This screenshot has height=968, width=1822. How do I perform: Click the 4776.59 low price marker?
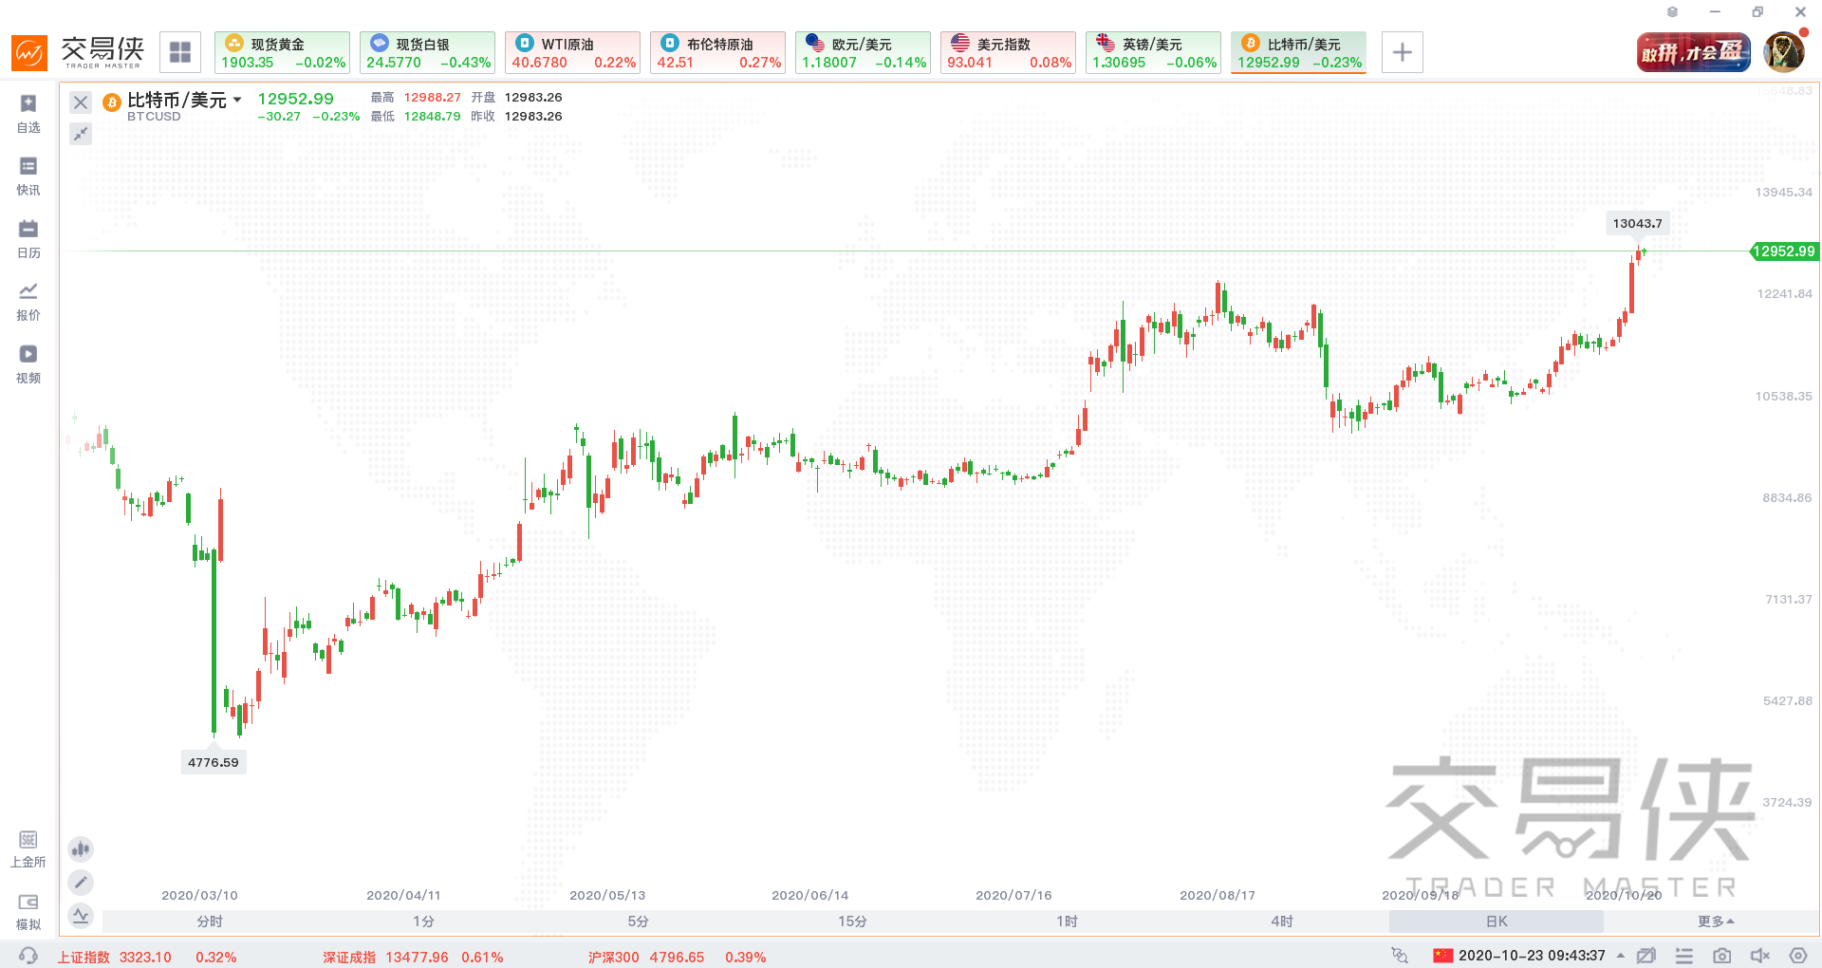click(x=214, y=762)
